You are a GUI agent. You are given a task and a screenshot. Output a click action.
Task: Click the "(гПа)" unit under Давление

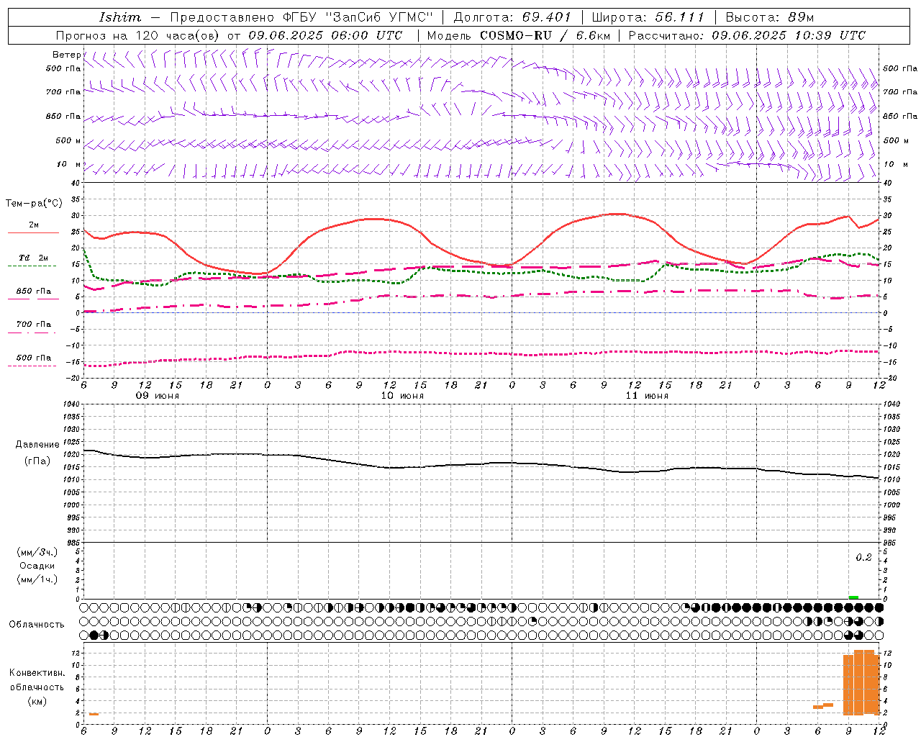click(x=37, y=461)
